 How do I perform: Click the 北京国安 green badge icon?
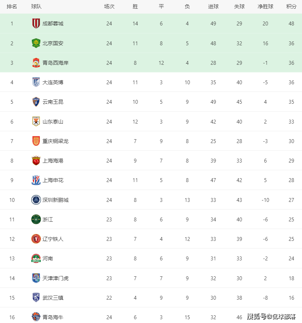[x=36, y=43]
